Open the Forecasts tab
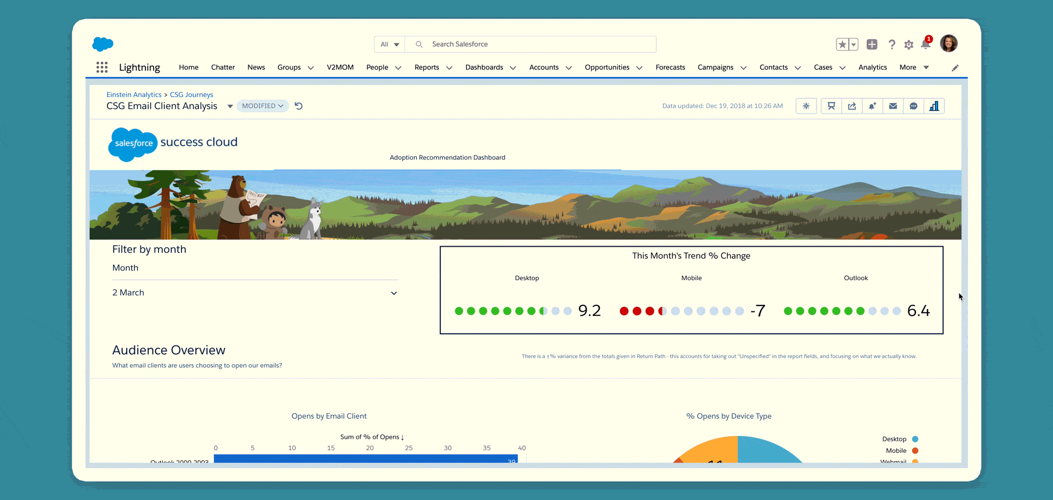 (670, 67)
